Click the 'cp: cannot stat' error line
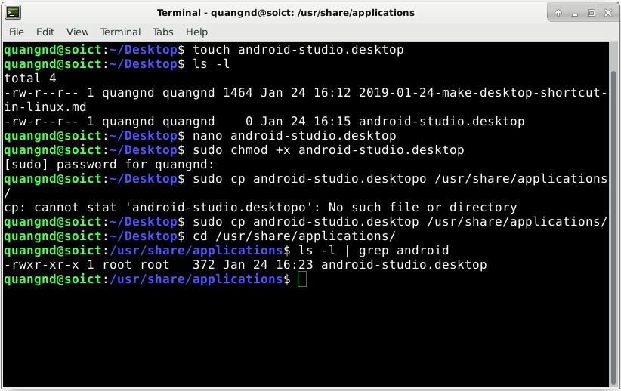621x391 pixels. 260,208
